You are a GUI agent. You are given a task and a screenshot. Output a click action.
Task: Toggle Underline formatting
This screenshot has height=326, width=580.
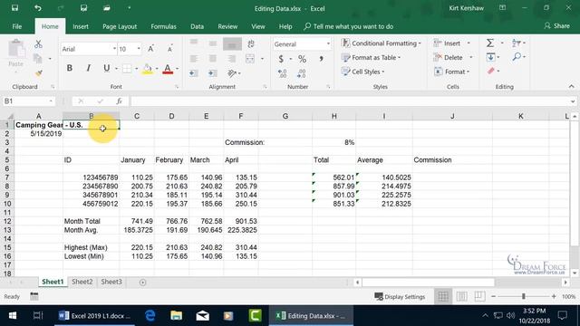coord(107,68)
